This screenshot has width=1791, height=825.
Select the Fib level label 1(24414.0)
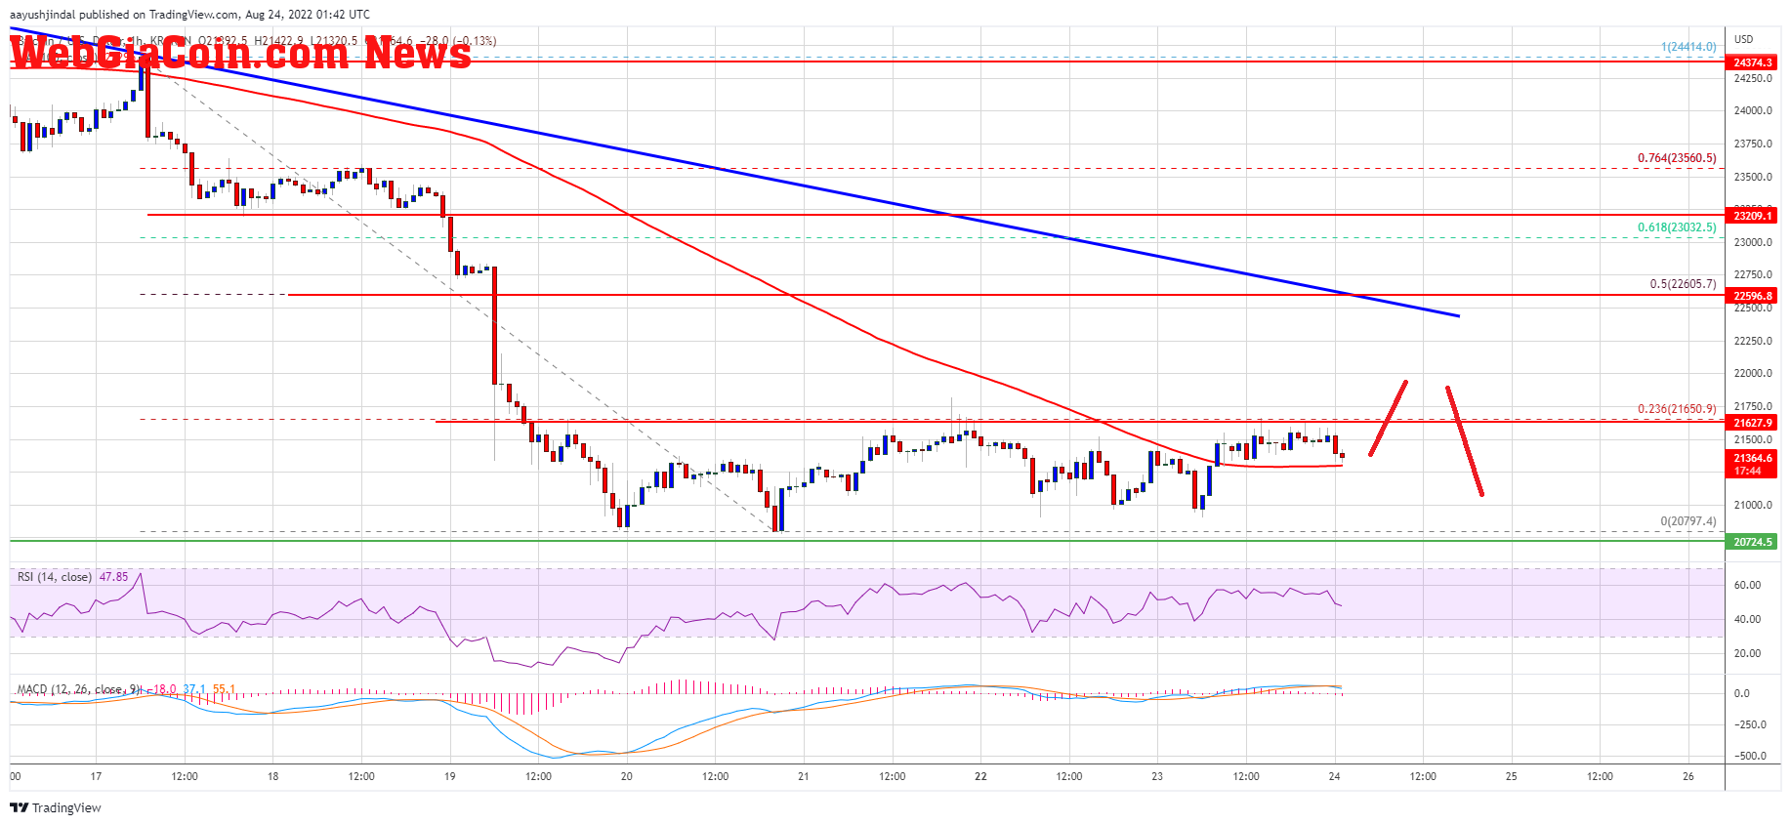[x=1688, y=47]
